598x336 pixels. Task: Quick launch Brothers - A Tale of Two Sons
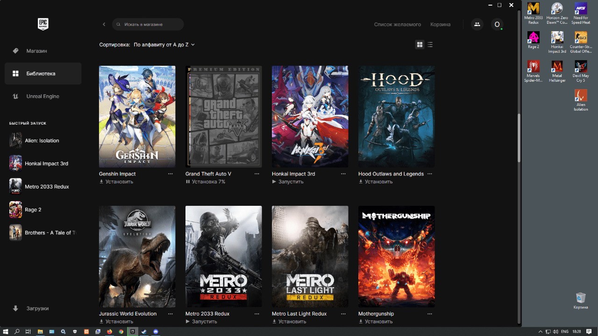[43, 232]
